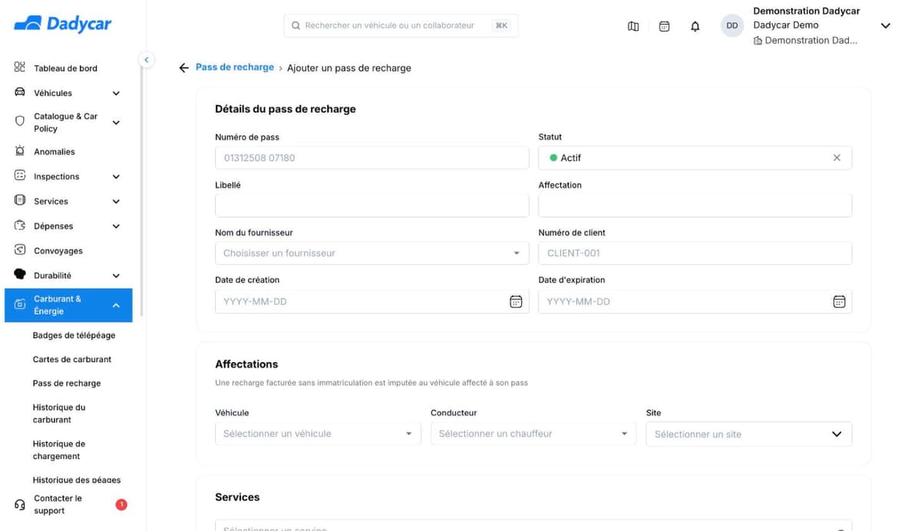This screenshot has height=531, width=921.
Task: Click the search magnifier icon
Action: (x=295, y=25)
